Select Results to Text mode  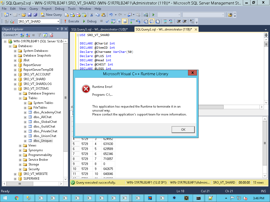click(x=146, y=21)
